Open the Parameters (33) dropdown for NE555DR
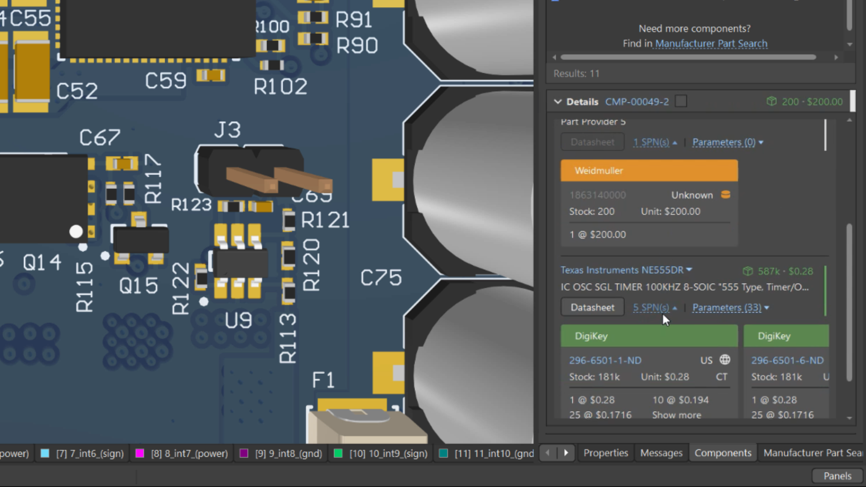Viewport: 866px width, 487px height. coord(729,307)
